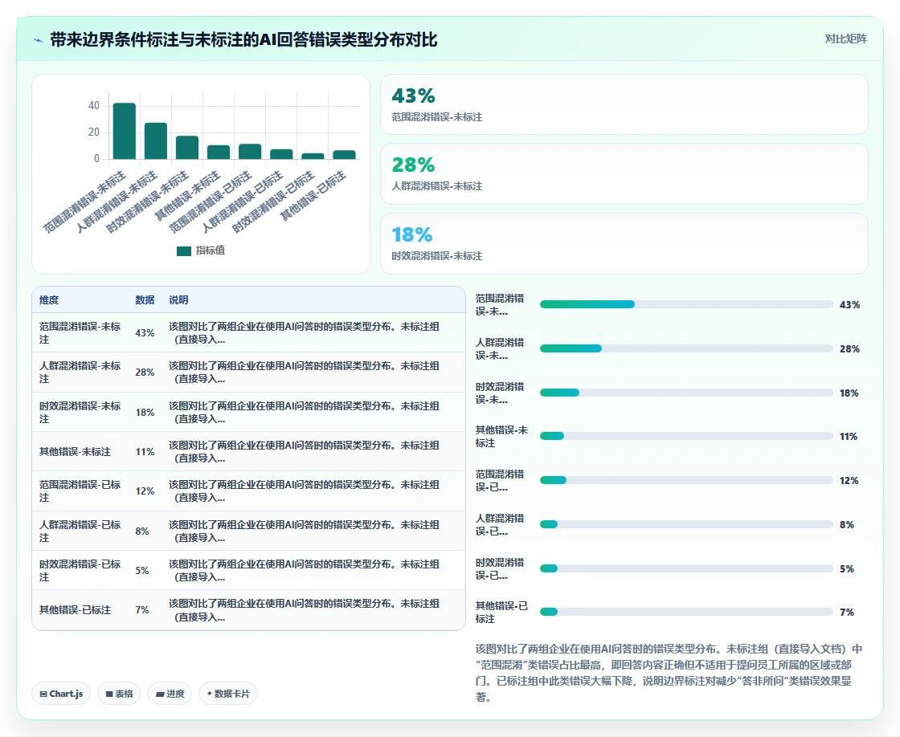The width and height of the screenshot is (900, 737).
Task: Click the 其他错误-已标注 label beside its progress bar
Action: coord(501,613)
